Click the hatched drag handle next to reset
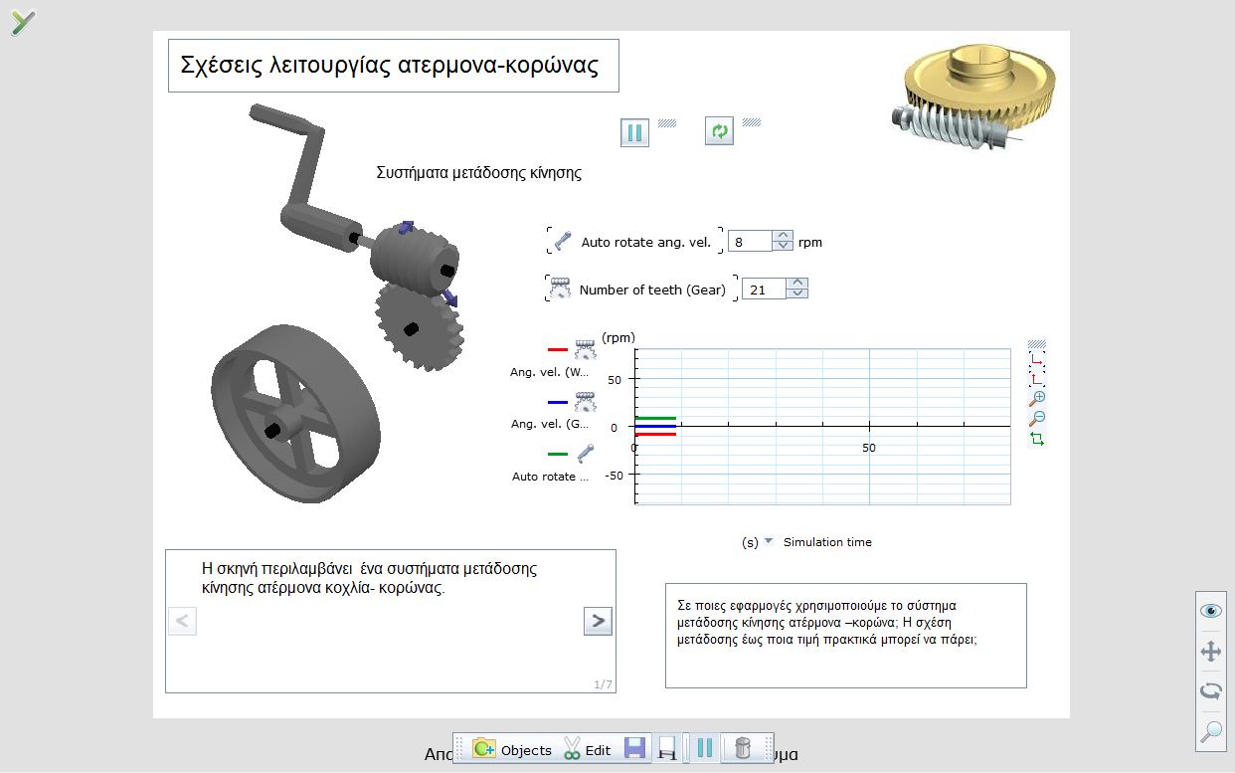This screenshot has width=1235, height=773. click(x=752, y=122)
